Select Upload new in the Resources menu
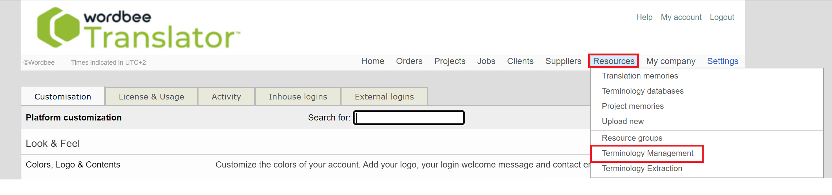832x195 pixels. 623,122
